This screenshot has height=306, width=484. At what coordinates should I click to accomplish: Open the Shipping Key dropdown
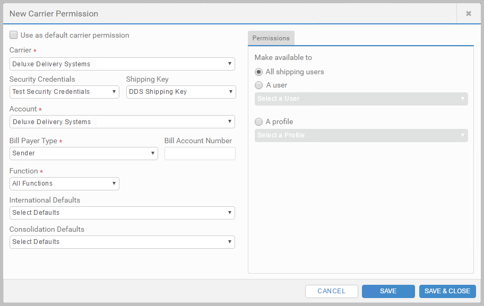point(181,92)
